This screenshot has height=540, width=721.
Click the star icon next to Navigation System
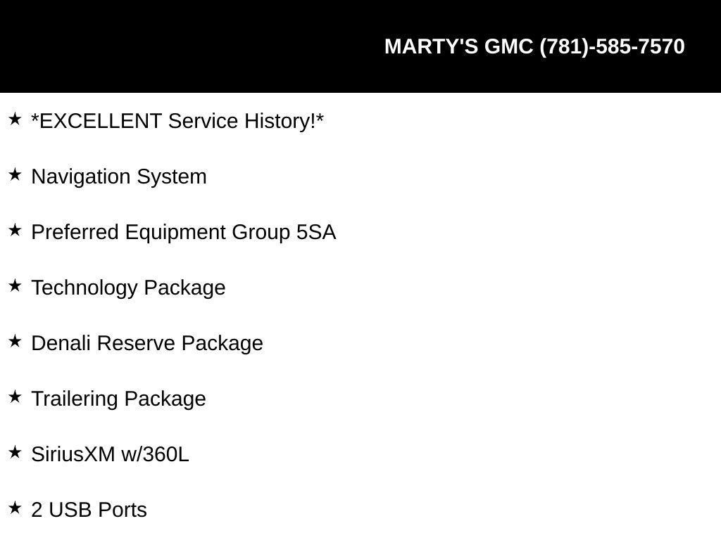(15, 174)
